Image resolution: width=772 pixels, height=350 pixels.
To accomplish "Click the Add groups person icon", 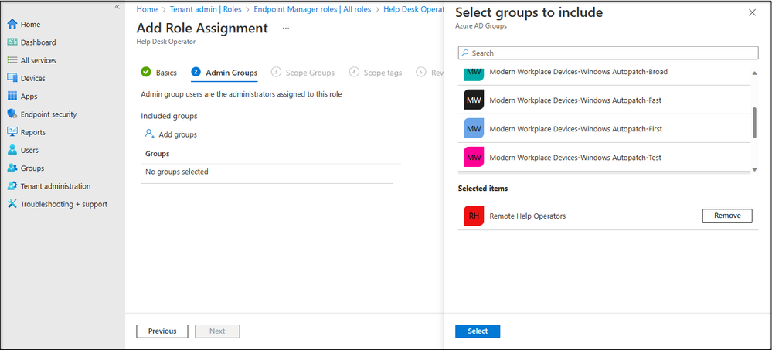I will (150, 134).
